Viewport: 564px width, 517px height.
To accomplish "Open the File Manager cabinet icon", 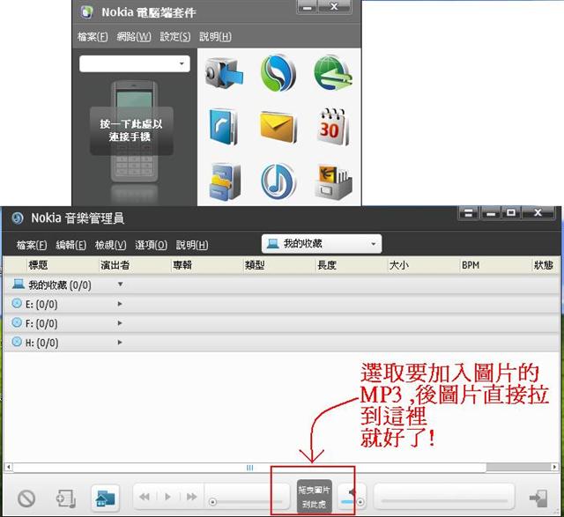I will point(225,181).
